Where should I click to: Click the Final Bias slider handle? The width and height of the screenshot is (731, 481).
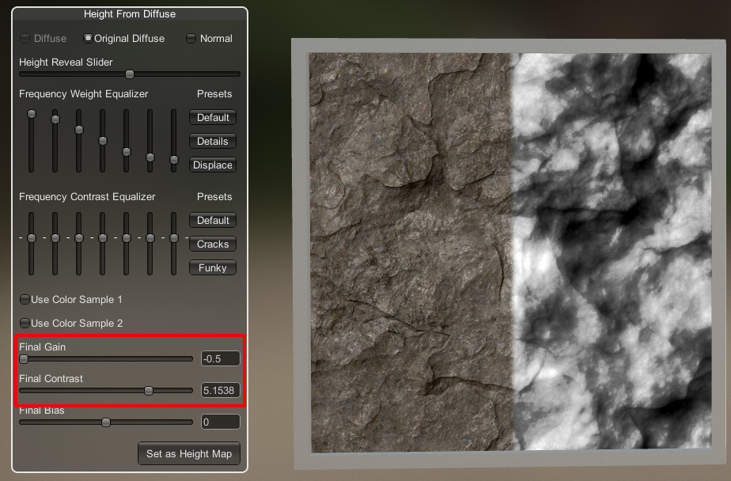pos(106,422)
